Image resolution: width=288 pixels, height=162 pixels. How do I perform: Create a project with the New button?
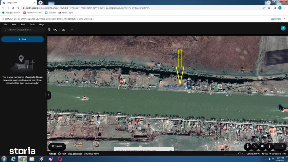(22, 39)
